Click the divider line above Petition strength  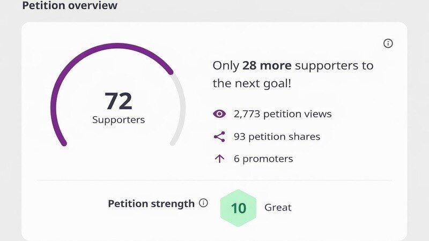point(214,180)
